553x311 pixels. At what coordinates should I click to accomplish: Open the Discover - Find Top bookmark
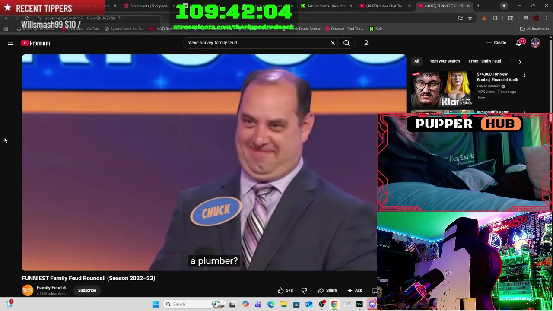pos(344,29)
